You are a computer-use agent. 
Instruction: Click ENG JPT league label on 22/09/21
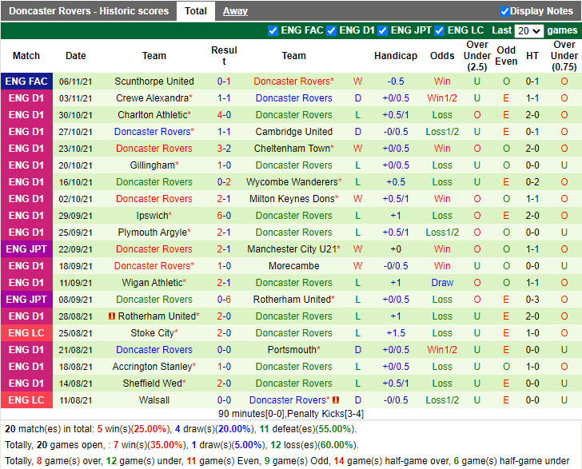tap(26, 249)
